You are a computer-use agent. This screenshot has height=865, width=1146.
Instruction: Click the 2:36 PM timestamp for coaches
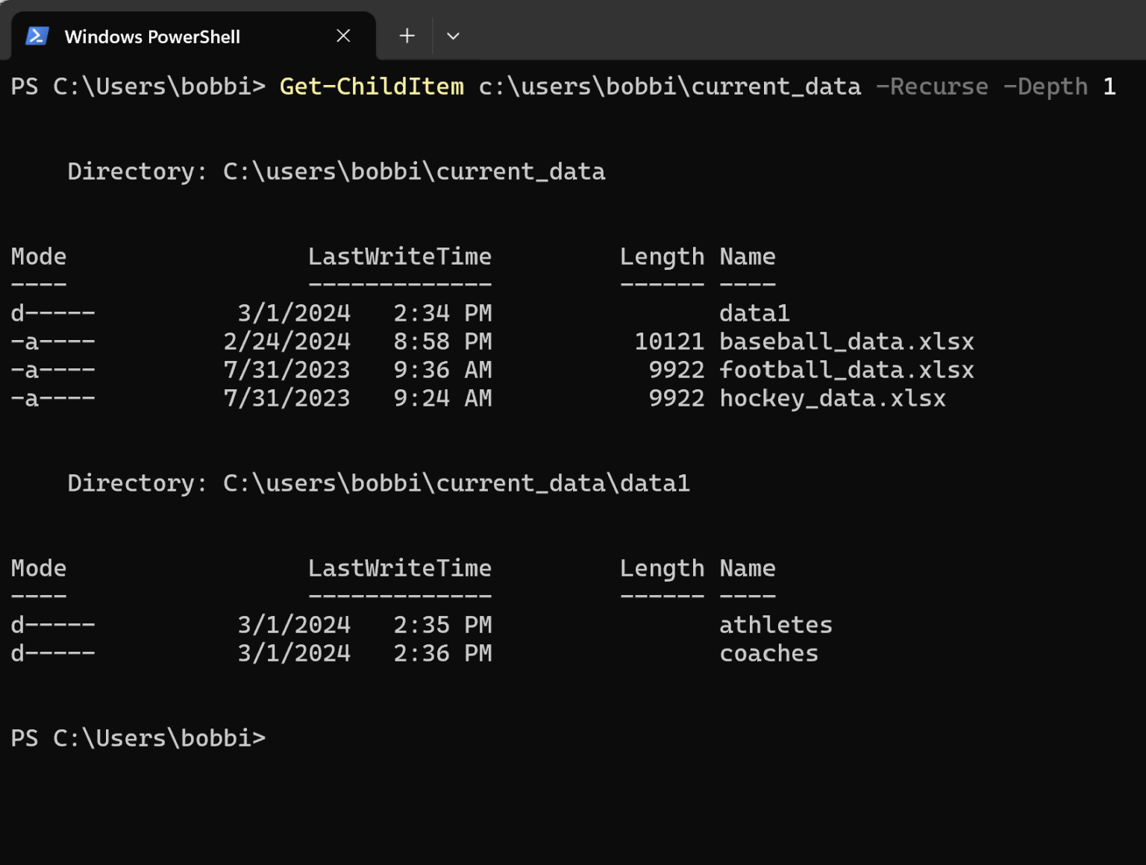tap(442, 653)
